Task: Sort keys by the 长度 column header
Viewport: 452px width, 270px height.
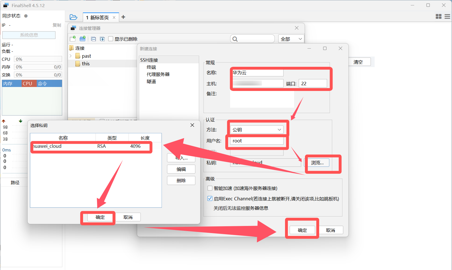Action: pos(145,138)
